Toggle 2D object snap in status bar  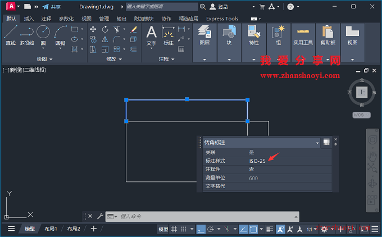[253, 229]
